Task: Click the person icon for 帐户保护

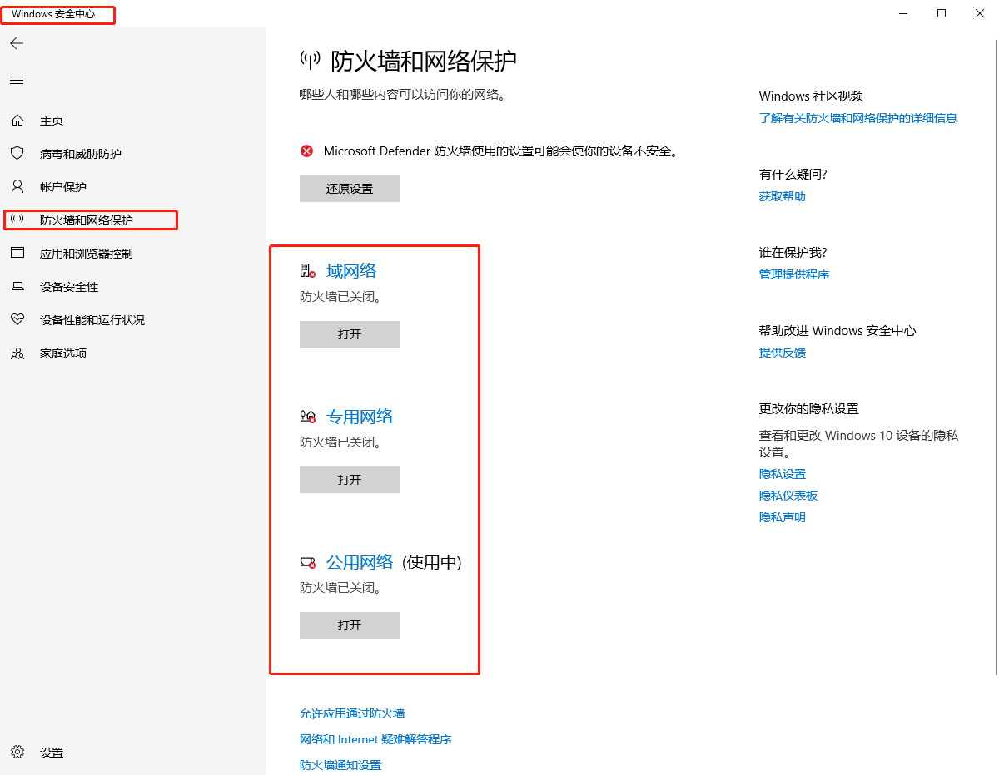Action: (17, 187)
